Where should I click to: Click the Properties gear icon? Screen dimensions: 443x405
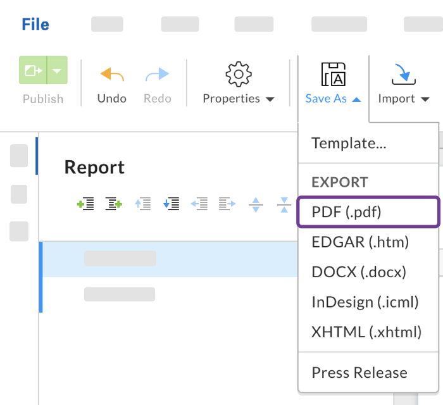239,74
